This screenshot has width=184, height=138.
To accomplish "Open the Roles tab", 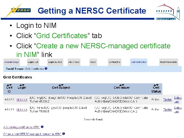I will coord(93,62).
